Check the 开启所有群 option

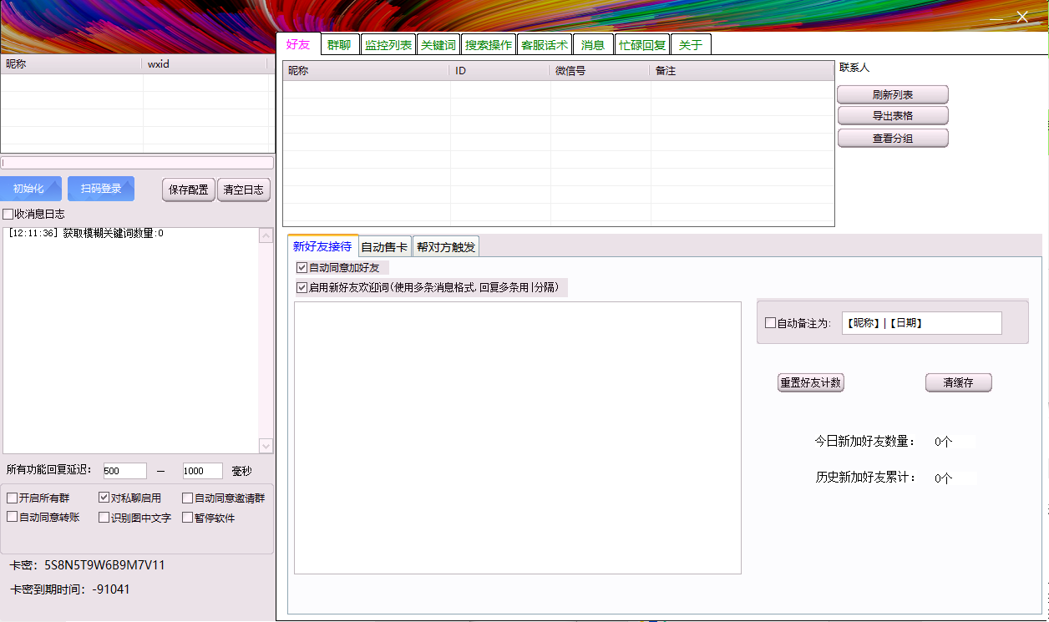coord(13,498)
